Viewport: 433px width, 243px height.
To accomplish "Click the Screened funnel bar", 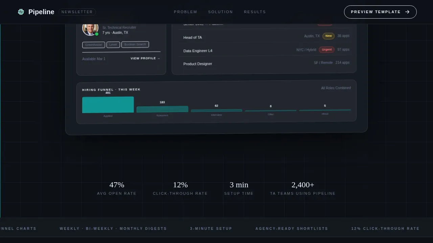I will click(162, 109).
